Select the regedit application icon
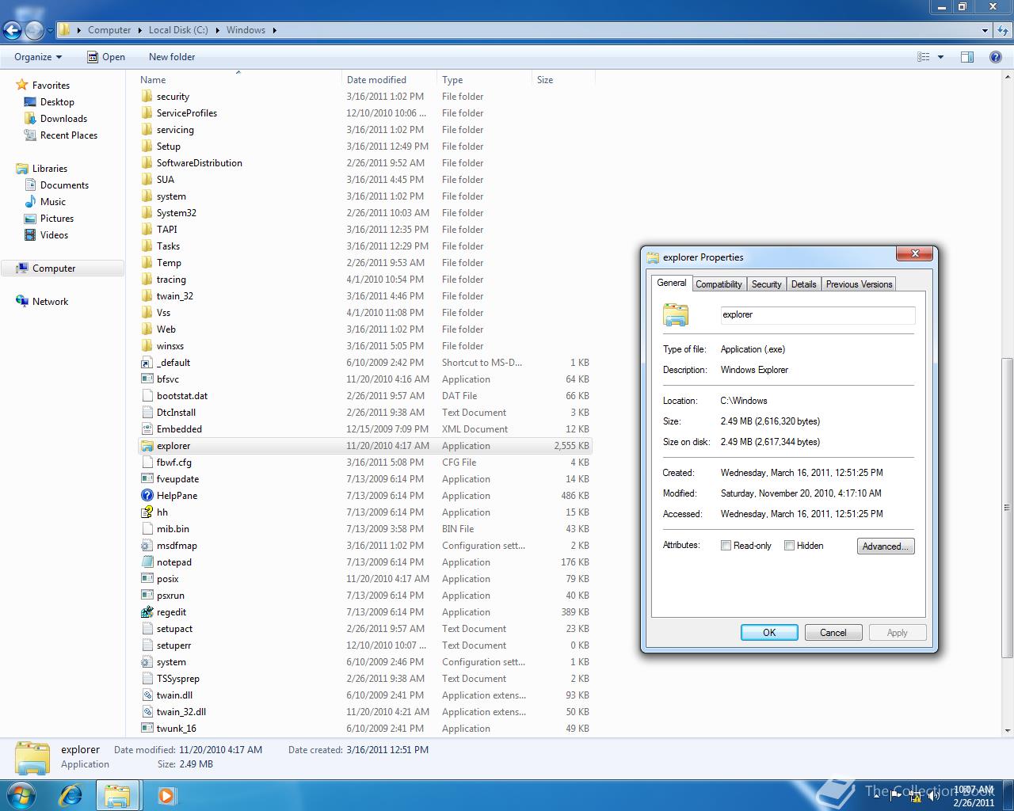Viewport: 1014px width, 811px height. (147, 612)
